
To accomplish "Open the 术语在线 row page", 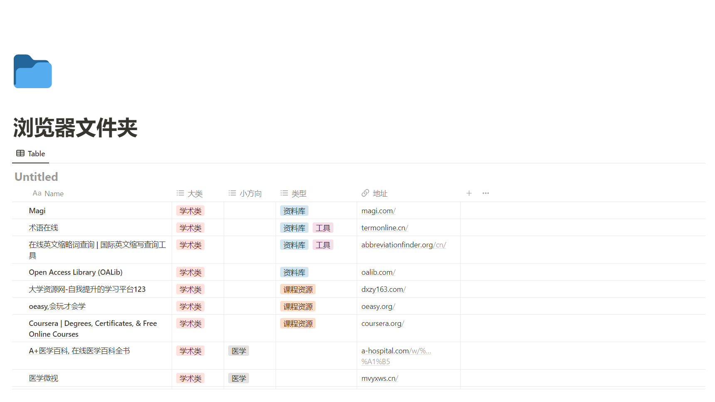I will 43,228.
